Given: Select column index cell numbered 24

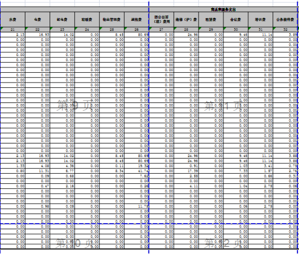Looking at the screenshot, I should click(x=87, y=30).
